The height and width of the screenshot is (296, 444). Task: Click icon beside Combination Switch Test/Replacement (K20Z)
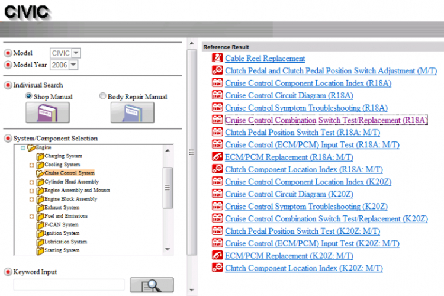pyautogui.click(x=217, y=218)
